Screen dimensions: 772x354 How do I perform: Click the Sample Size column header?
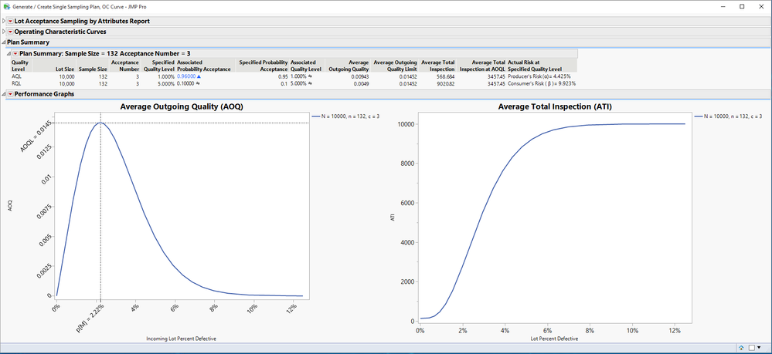tap(93, 69)
